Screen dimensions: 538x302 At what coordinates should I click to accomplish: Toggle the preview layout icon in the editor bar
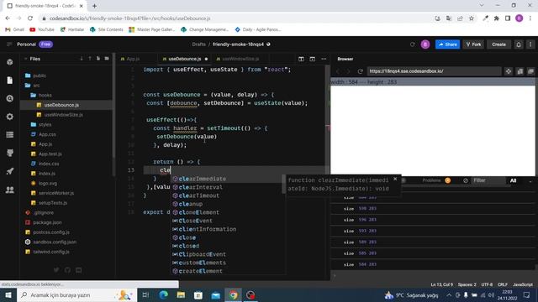pos(312,59)
